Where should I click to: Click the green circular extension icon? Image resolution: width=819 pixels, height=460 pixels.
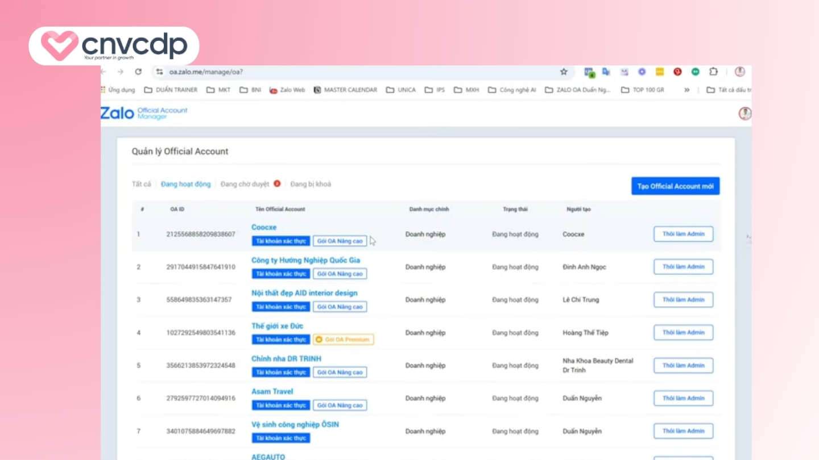pos(695,72)
